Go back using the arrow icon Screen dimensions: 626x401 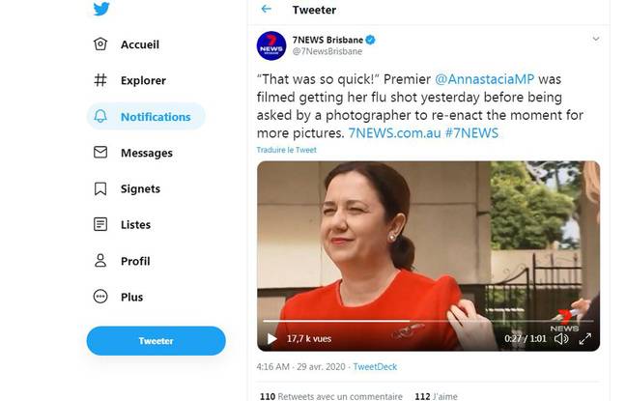267,10
